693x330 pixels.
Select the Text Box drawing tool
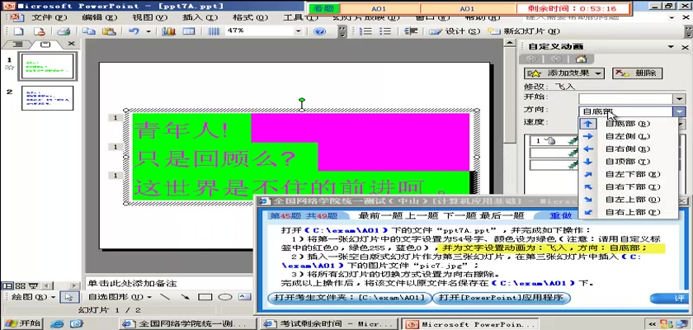pos(243,297)
